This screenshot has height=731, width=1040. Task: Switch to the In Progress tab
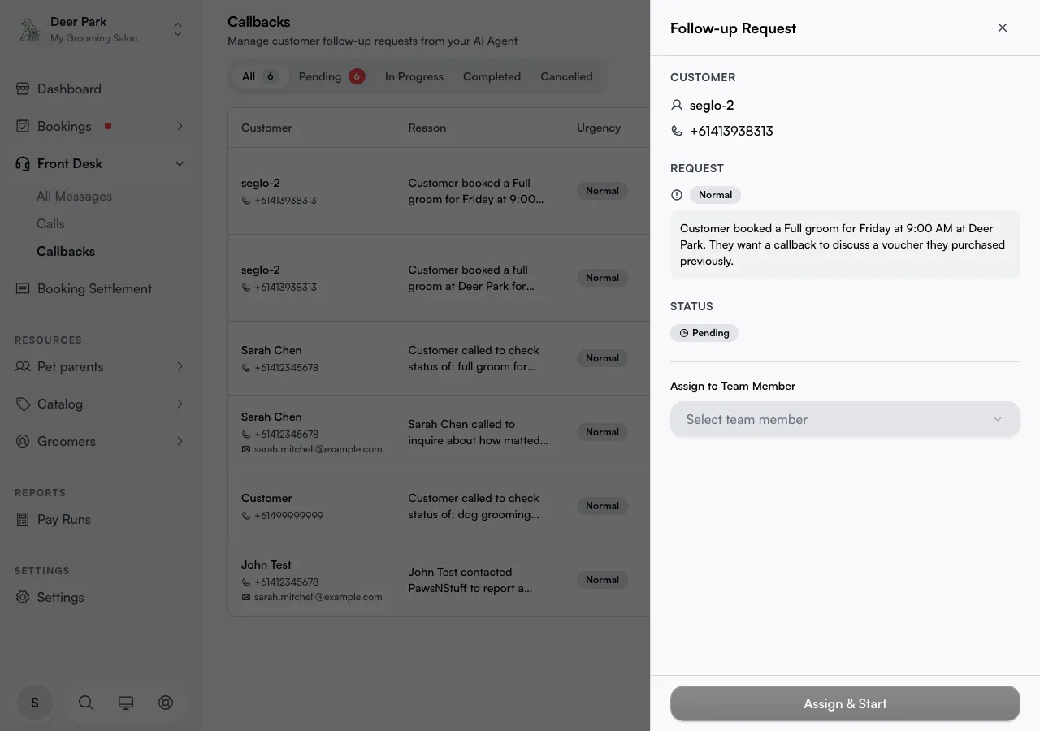(414, 76)
